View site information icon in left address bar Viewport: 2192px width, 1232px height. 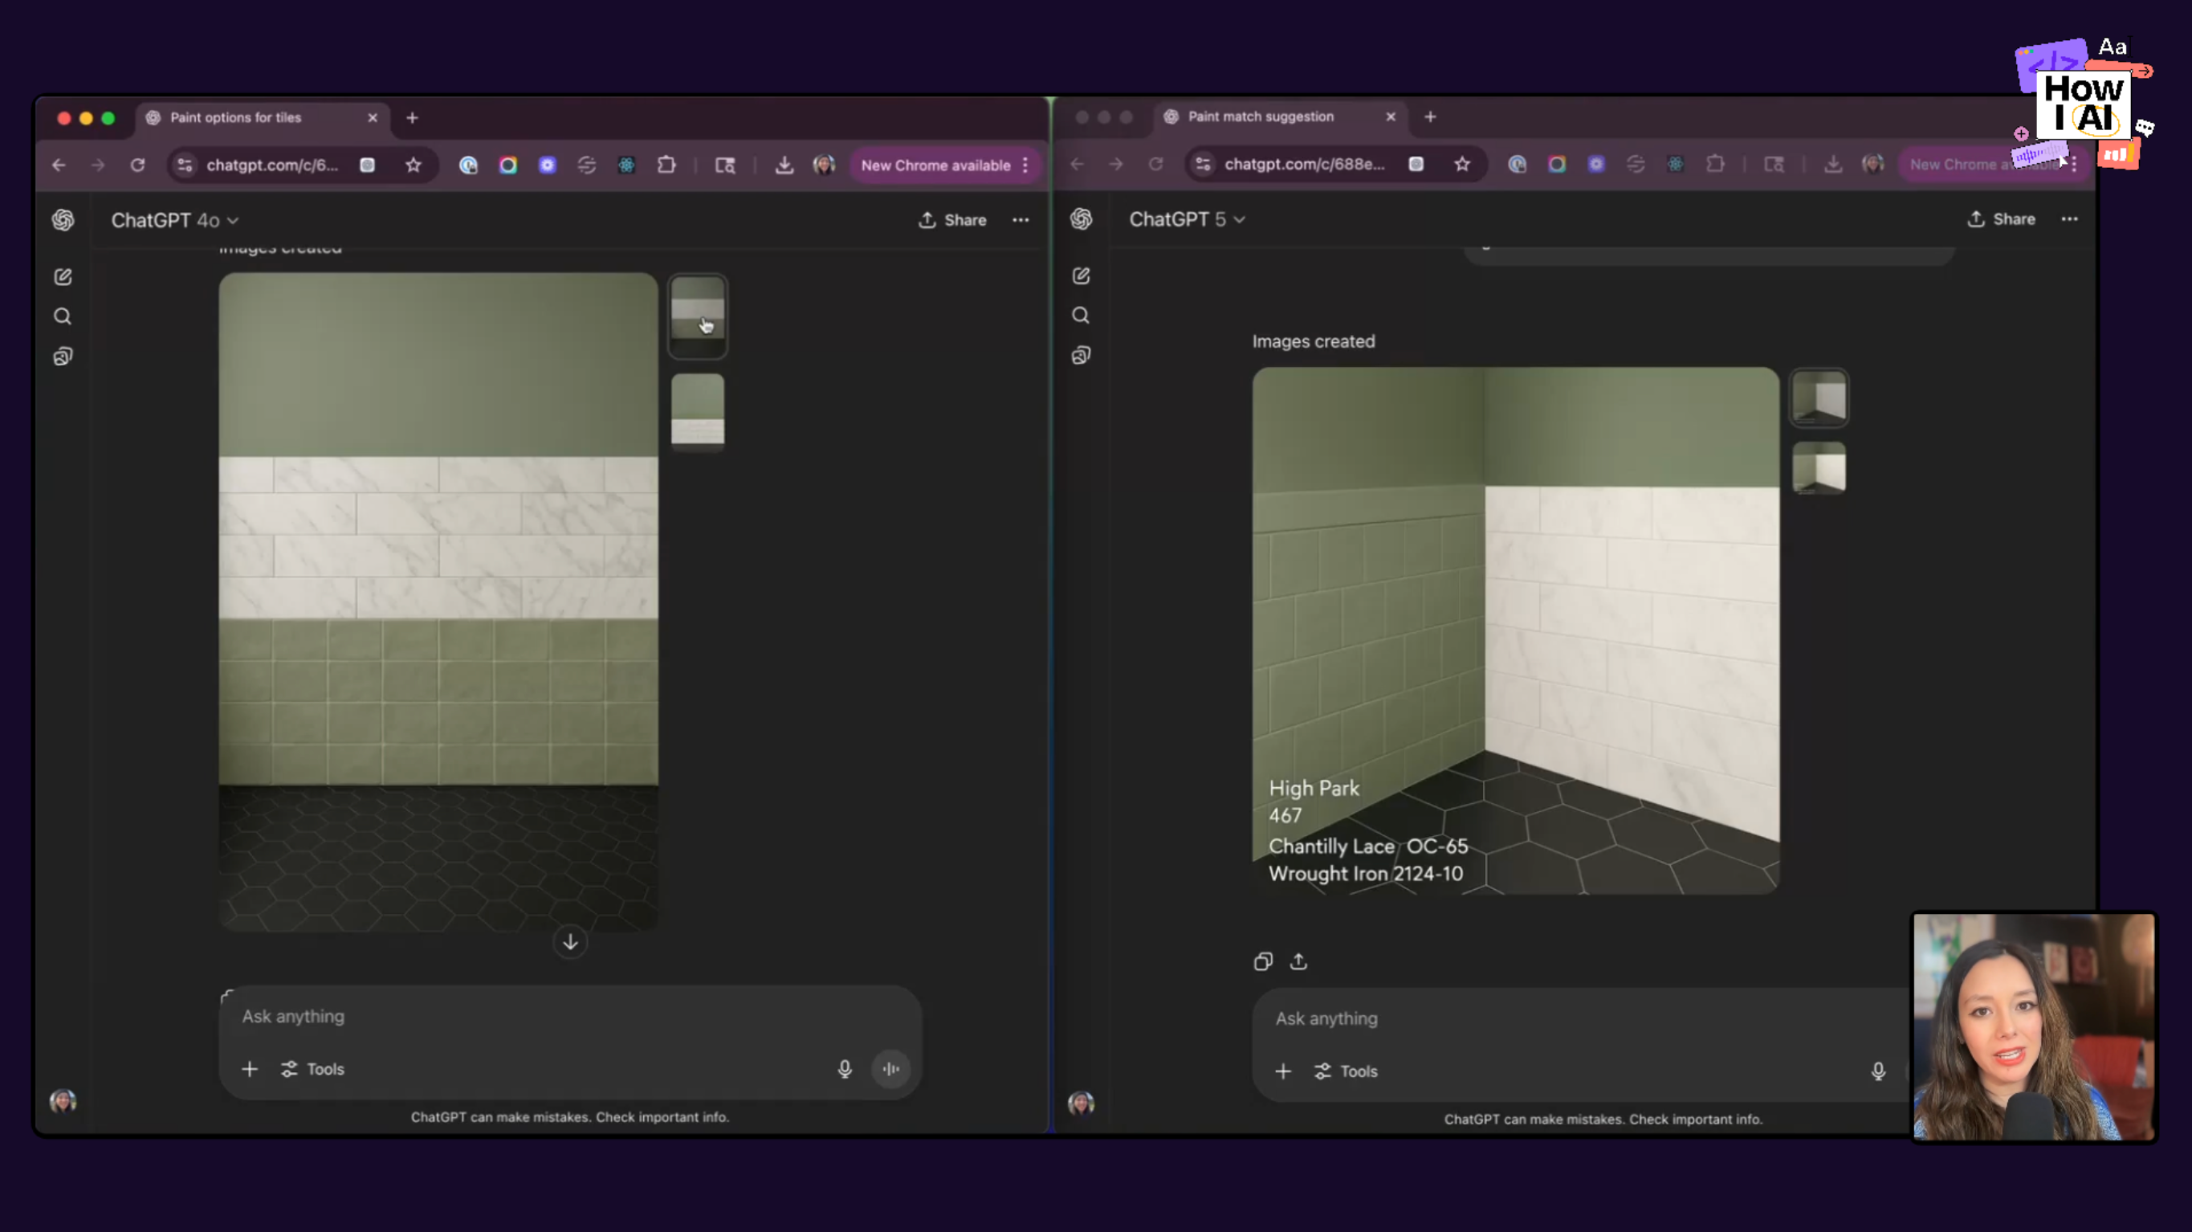(x=185, y=165)
